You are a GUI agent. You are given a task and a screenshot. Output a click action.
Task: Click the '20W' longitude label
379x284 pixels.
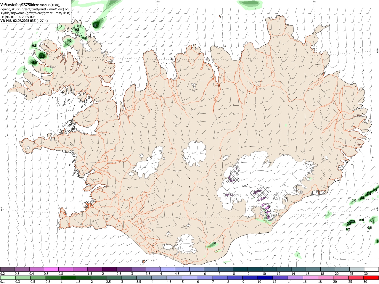click(x=158, y=1)
